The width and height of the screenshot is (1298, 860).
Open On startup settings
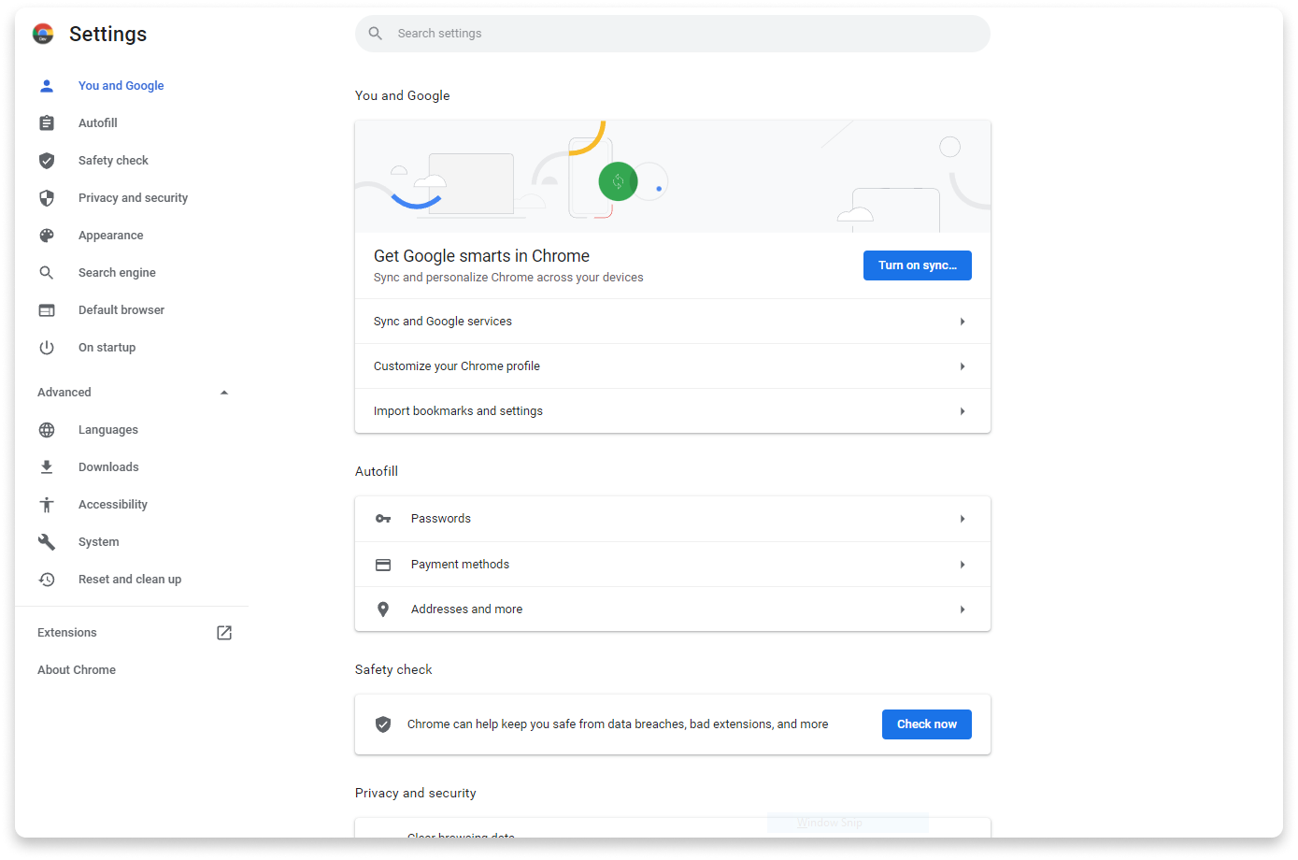click(107, 348)
